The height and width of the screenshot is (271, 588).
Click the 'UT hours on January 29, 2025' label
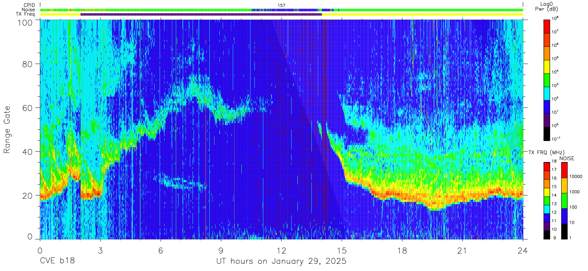[x=281, y=262]
